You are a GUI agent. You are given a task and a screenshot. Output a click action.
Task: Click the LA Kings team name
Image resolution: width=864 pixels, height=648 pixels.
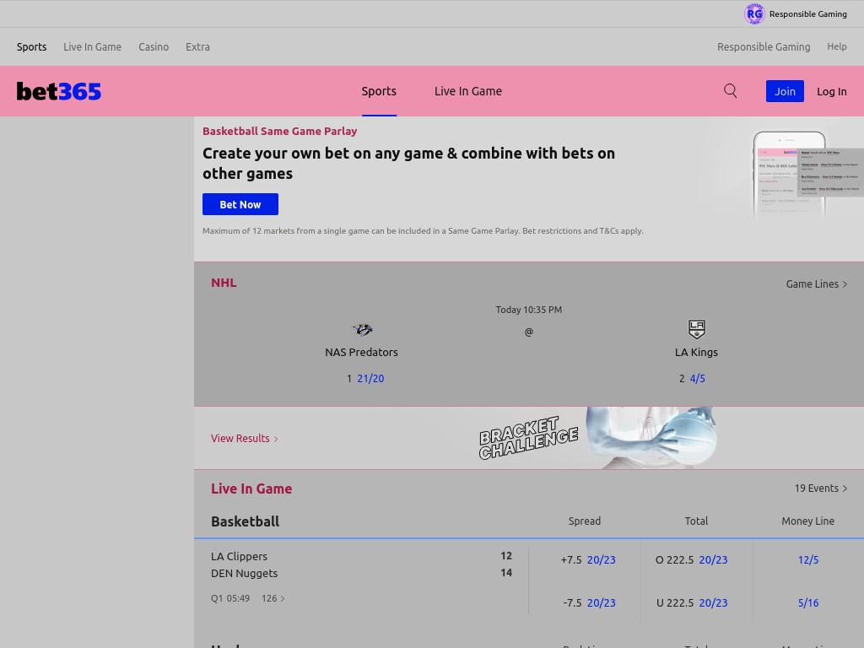pos(696,352)
